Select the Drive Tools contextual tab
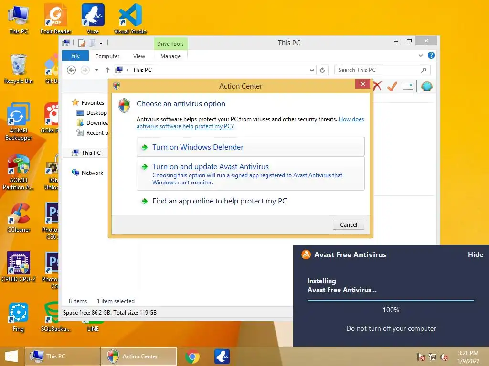 click(170, 44)
